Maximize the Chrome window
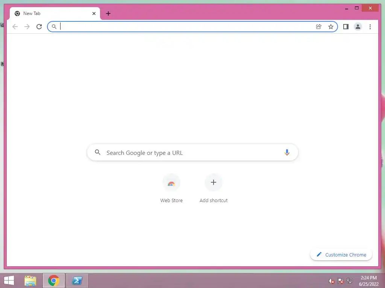385x288 pixels. click(357, 8)
